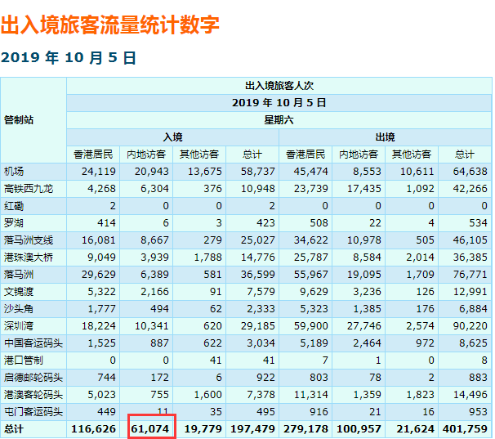The width and height of the screenshot is (495, 439).
Task: Click the 港珠澳大桥 row label
Action: (x=29, y=258)
